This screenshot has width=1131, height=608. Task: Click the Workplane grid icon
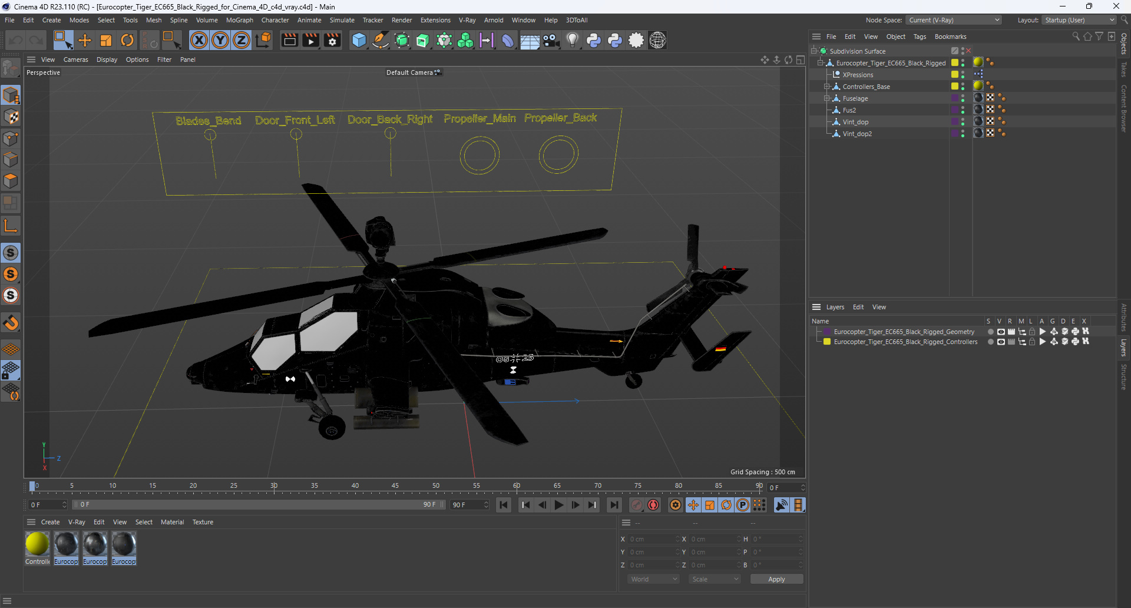11,349
